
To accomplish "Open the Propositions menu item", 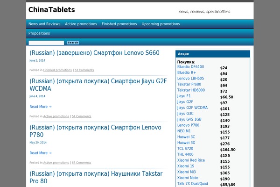I will 39,33.
